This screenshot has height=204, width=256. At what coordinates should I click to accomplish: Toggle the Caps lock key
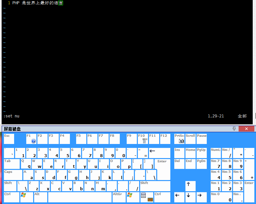[13, 175]
